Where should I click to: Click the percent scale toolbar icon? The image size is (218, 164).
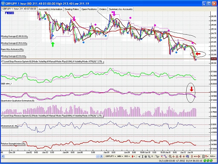[x=149, y=156]
